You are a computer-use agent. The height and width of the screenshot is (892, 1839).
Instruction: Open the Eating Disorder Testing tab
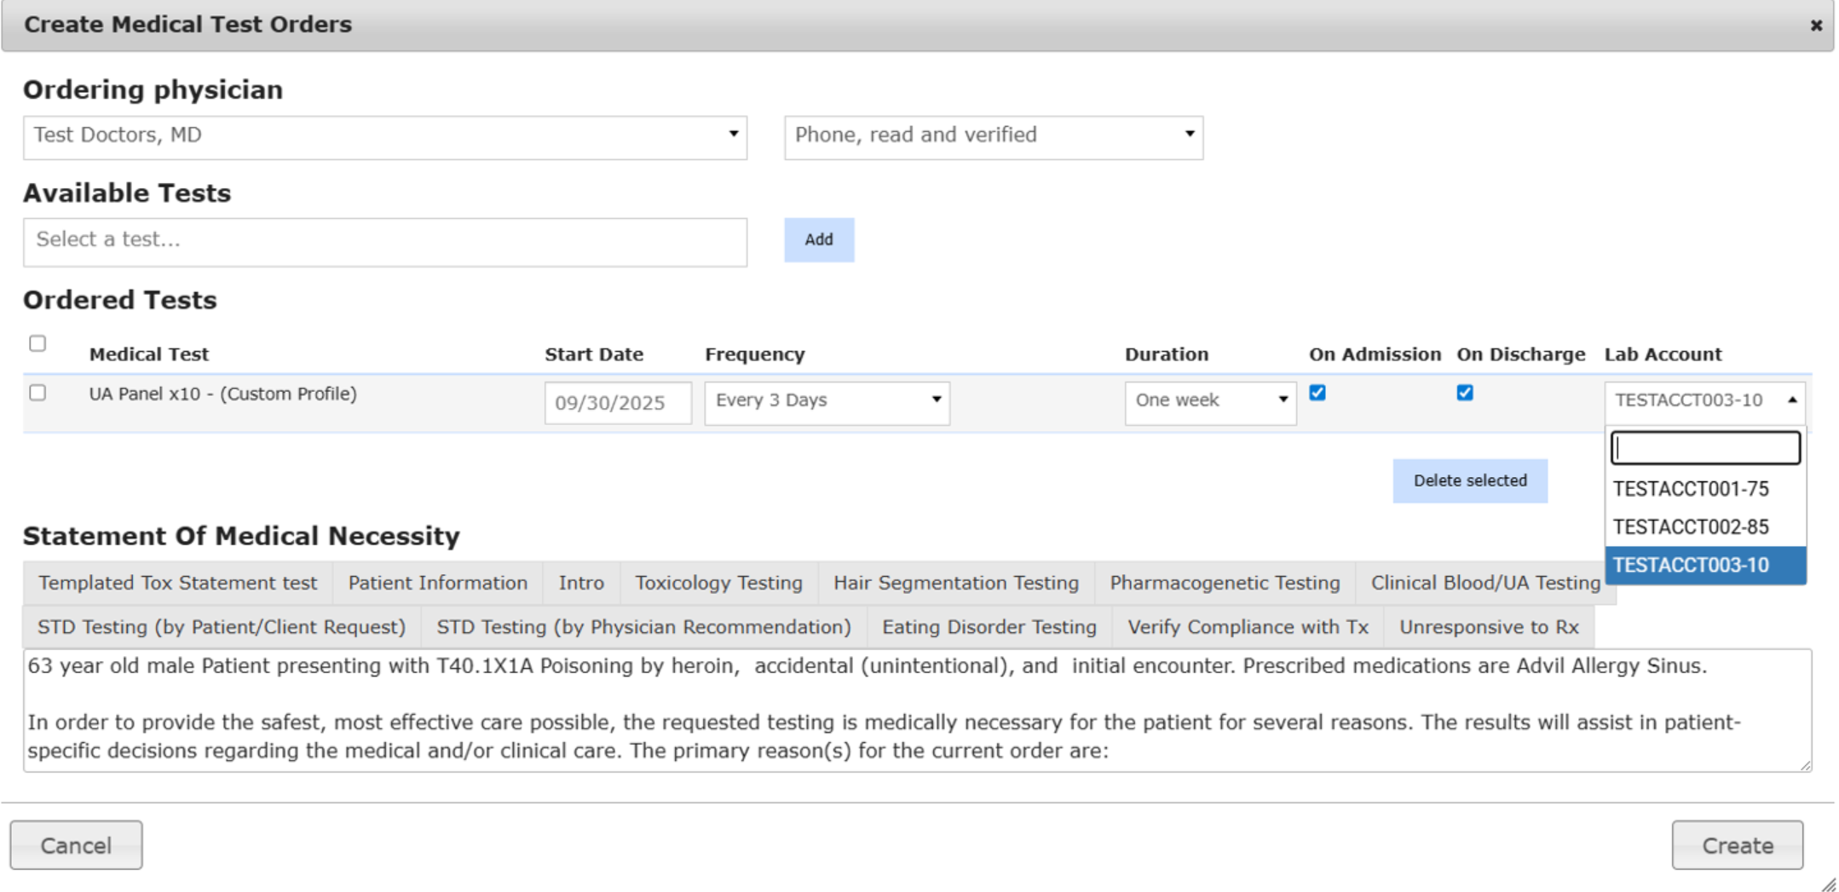989,628
